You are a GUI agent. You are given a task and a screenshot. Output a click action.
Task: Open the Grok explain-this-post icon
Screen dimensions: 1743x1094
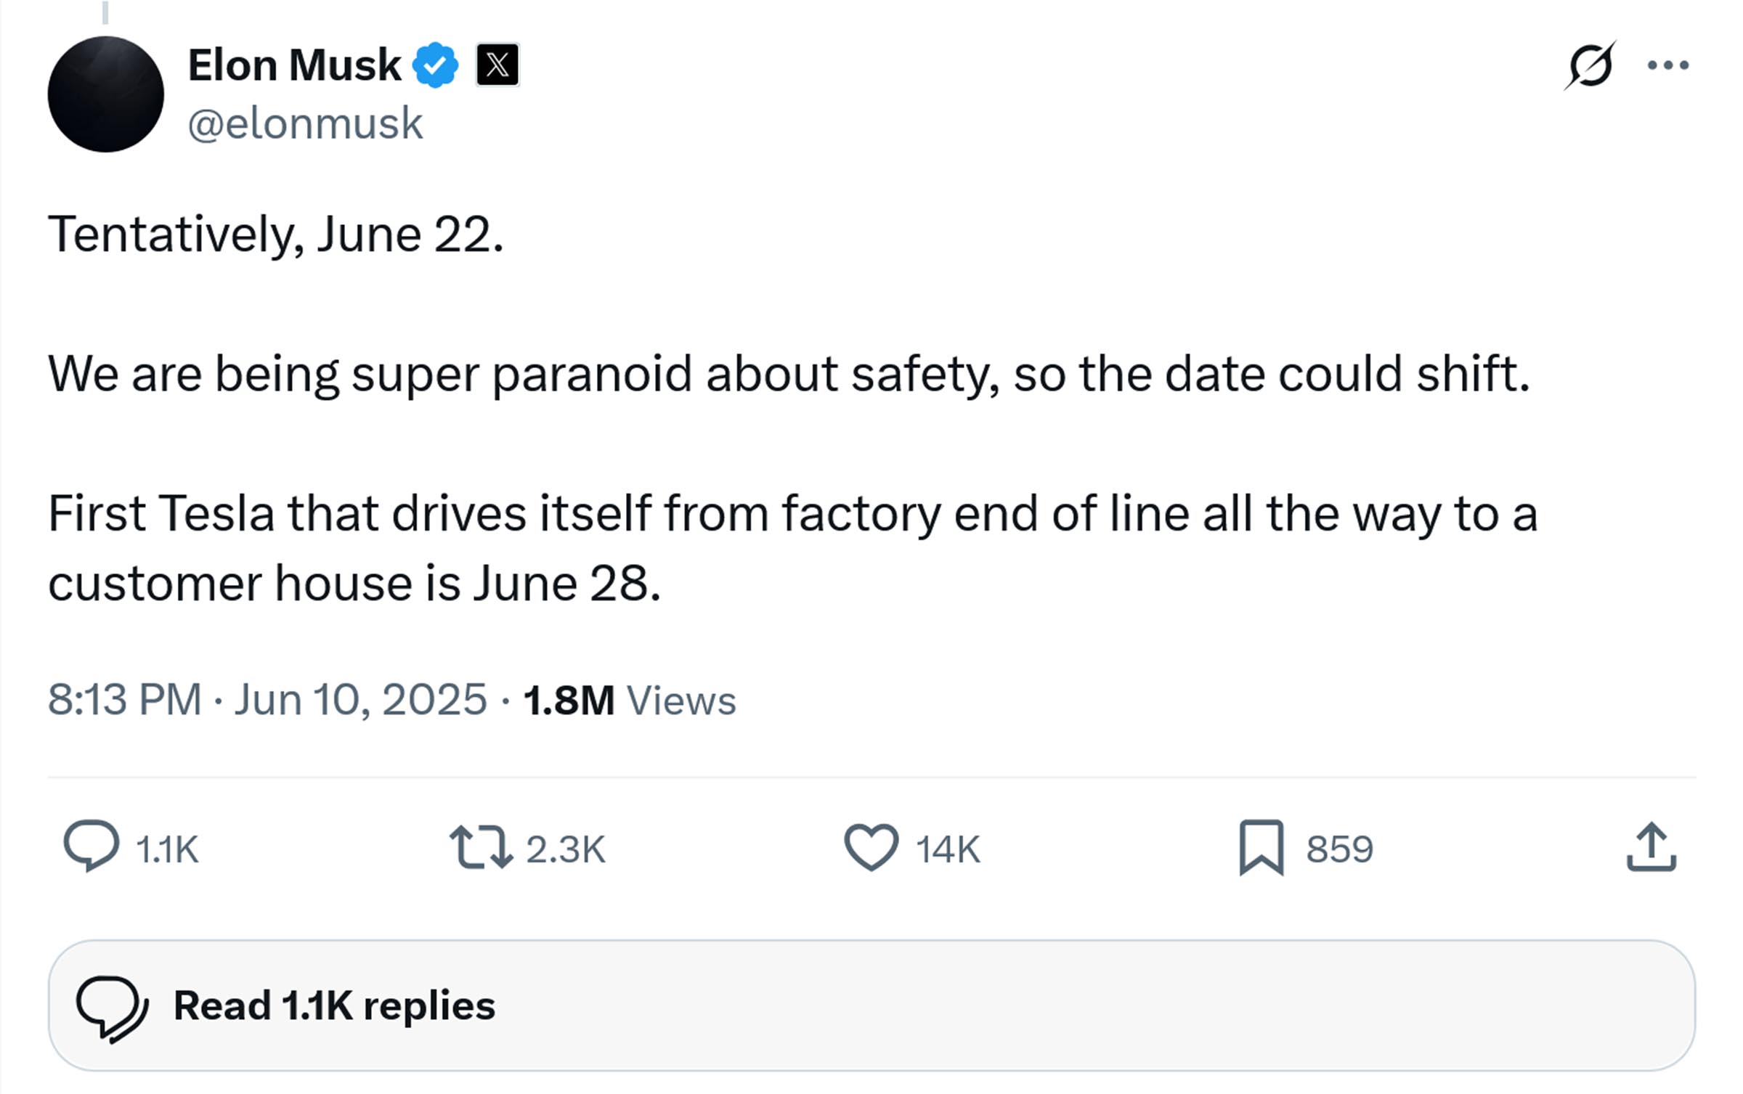coord(1590,65)
